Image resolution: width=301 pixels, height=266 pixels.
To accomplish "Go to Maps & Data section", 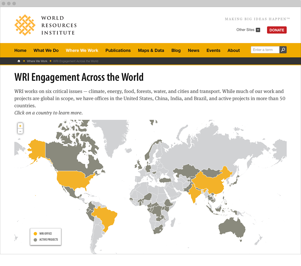I will (x=151, y=50).
